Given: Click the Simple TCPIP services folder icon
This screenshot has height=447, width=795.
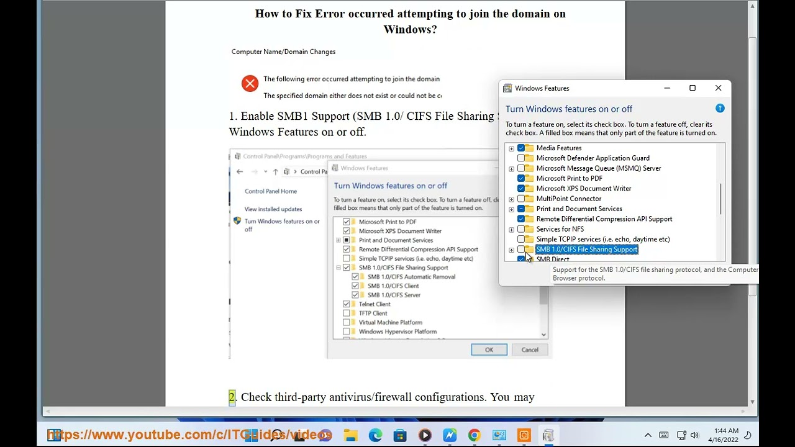Looking at the screenshot, I should point(529,239).
